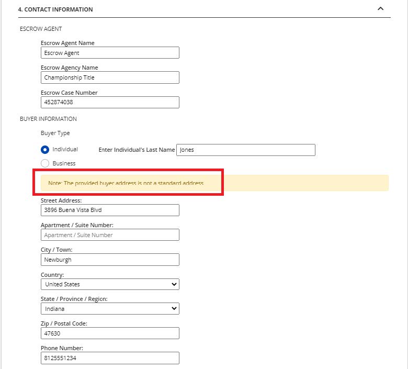Click the Escrow Agent Name field

point(110,53)
